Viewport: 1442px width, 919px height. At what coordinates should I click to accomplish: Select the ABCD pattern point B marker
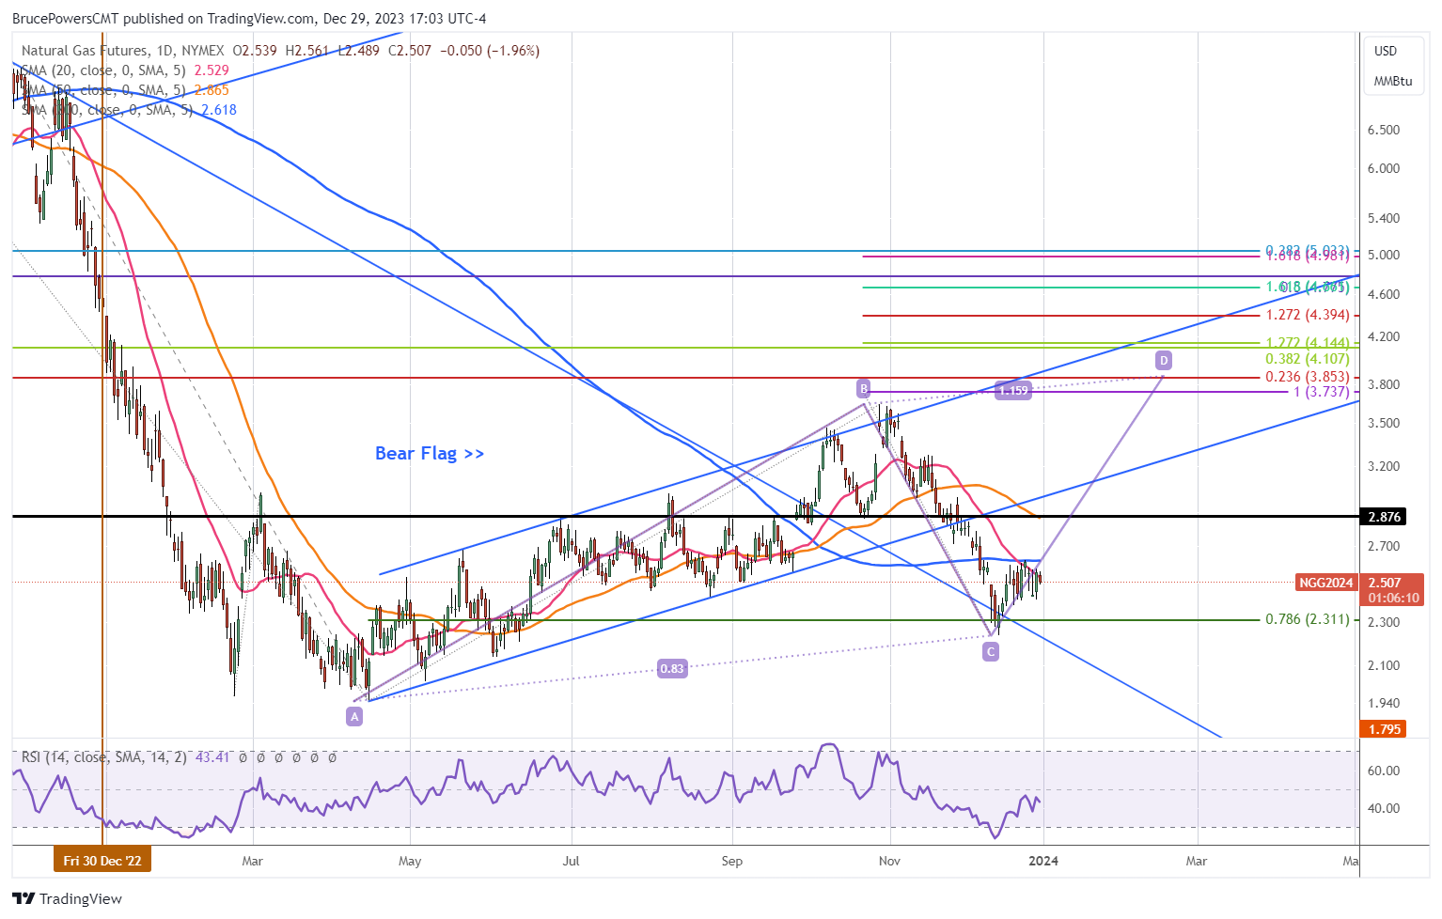pyautogui.click(x=863, y=388)
